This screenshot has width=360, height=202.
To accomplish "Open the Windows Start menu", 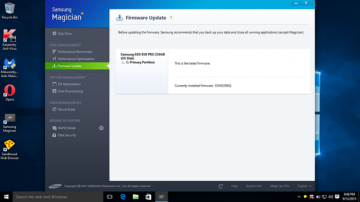I will [6, 197].
